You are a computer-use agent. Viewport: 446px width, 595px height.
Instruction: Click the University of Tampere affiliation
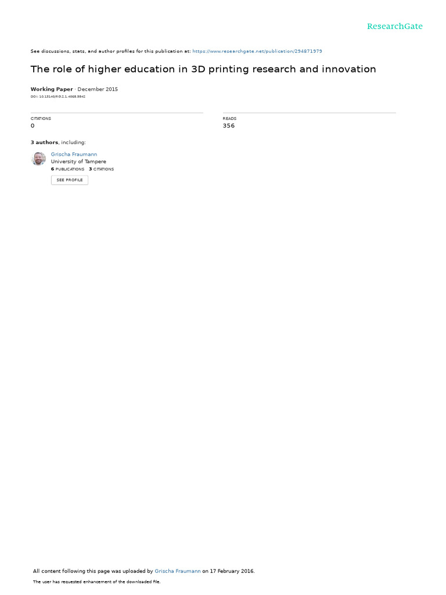point(78,162)
